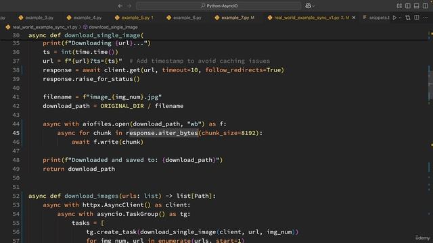Screen dimensions: 433x243
Task: Click 'follow_redirects=True' on line 38
Action: pyautogui.click(x=243, y=70)
